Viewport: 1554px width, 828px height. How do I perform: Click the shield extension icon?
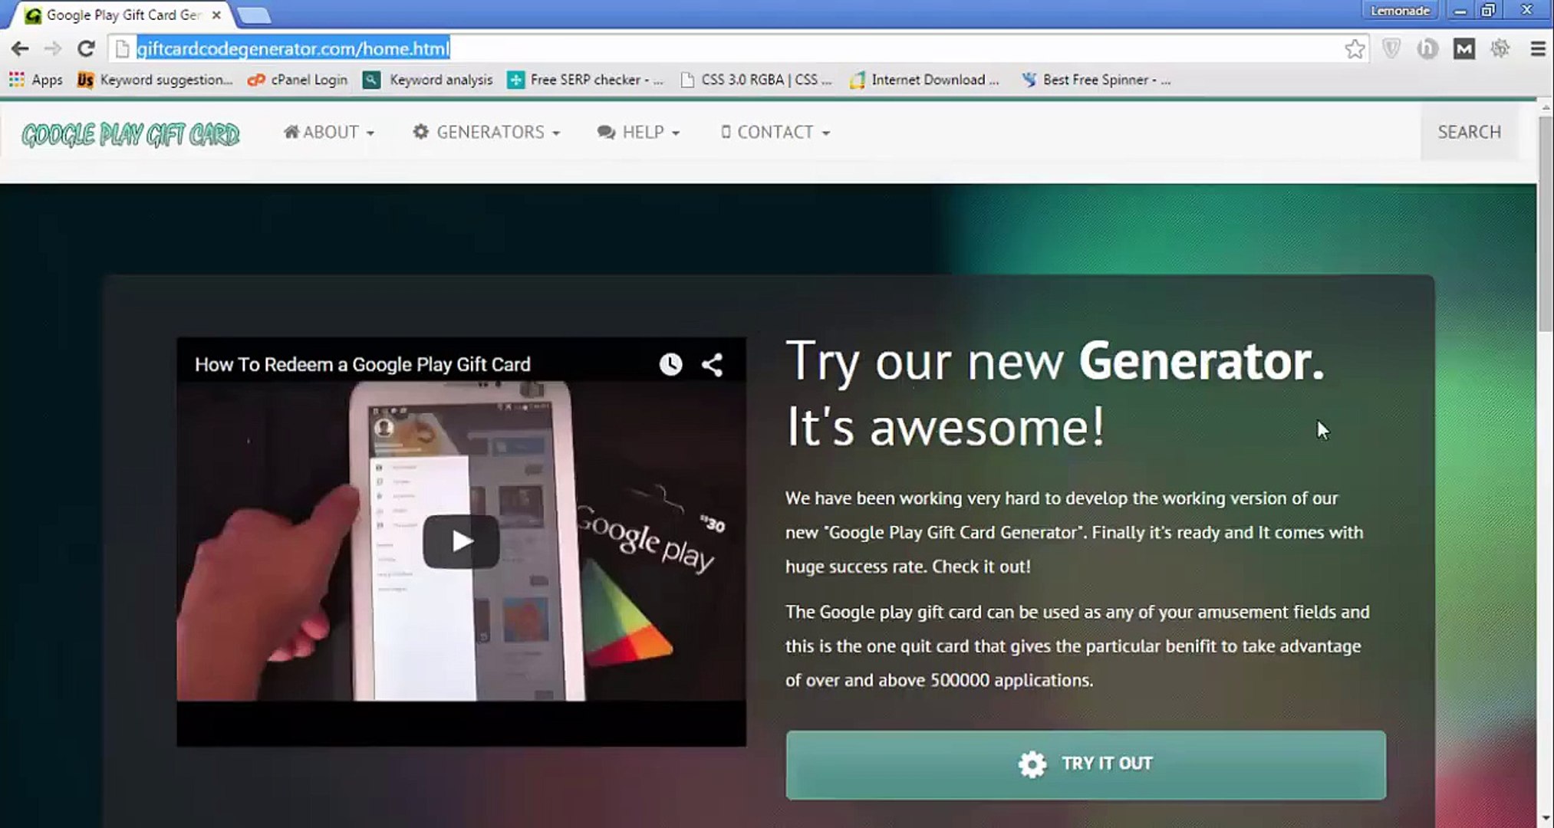1391,49
